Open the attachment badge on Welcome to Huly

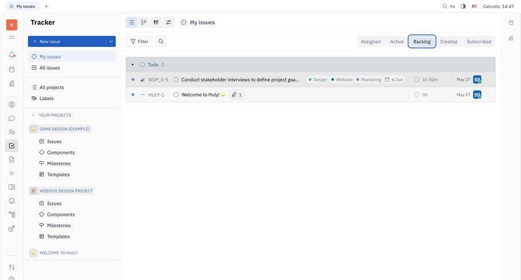(x=237, y=95)
